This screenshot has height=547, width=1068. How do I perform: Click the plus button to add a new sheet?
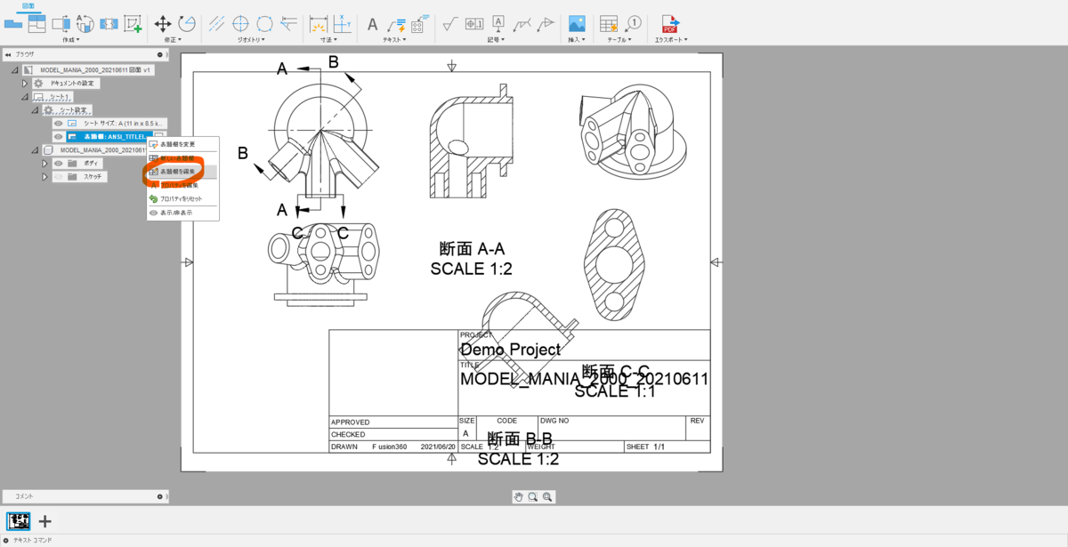[x=44, y=521]
